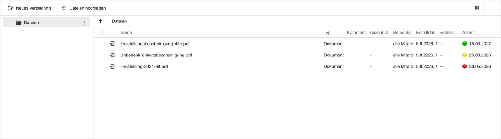Click PDF icon of Freistellungsbescheinigung-48b.pdf

[112, 44]
